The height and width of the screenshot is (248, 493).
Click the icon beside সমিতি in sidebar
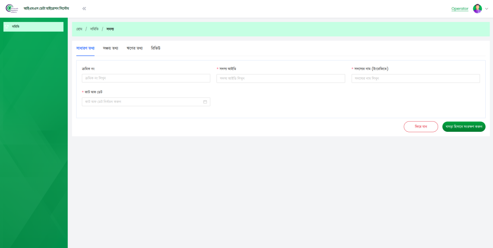(x=7, y=27)
